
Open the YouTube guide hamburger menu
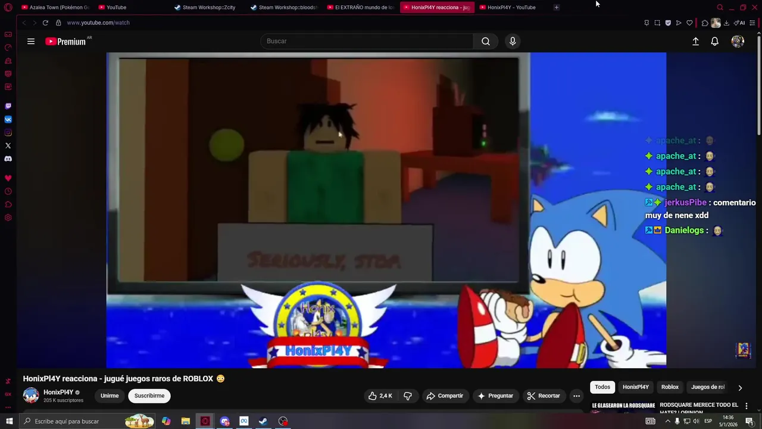tap(31, 41)
